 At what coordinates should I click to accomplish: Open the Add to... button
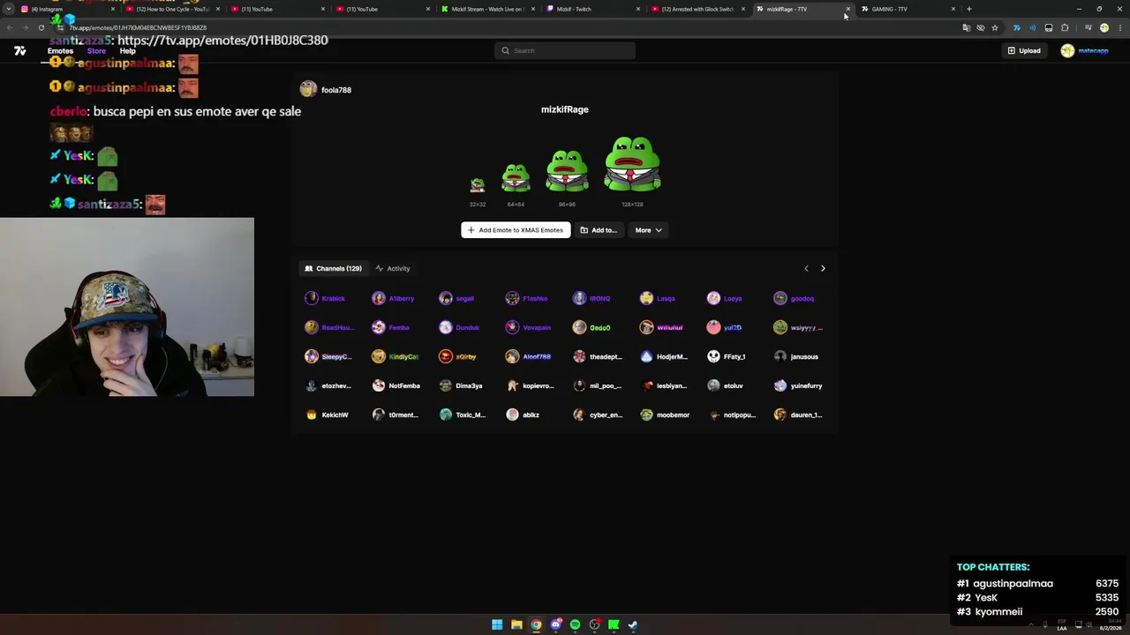[x=599, y=230]
